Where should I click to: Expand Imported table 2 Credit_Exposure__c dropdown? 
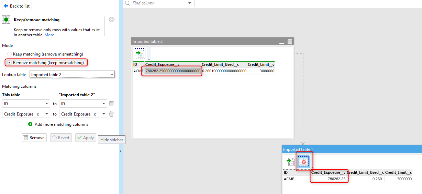83,114
